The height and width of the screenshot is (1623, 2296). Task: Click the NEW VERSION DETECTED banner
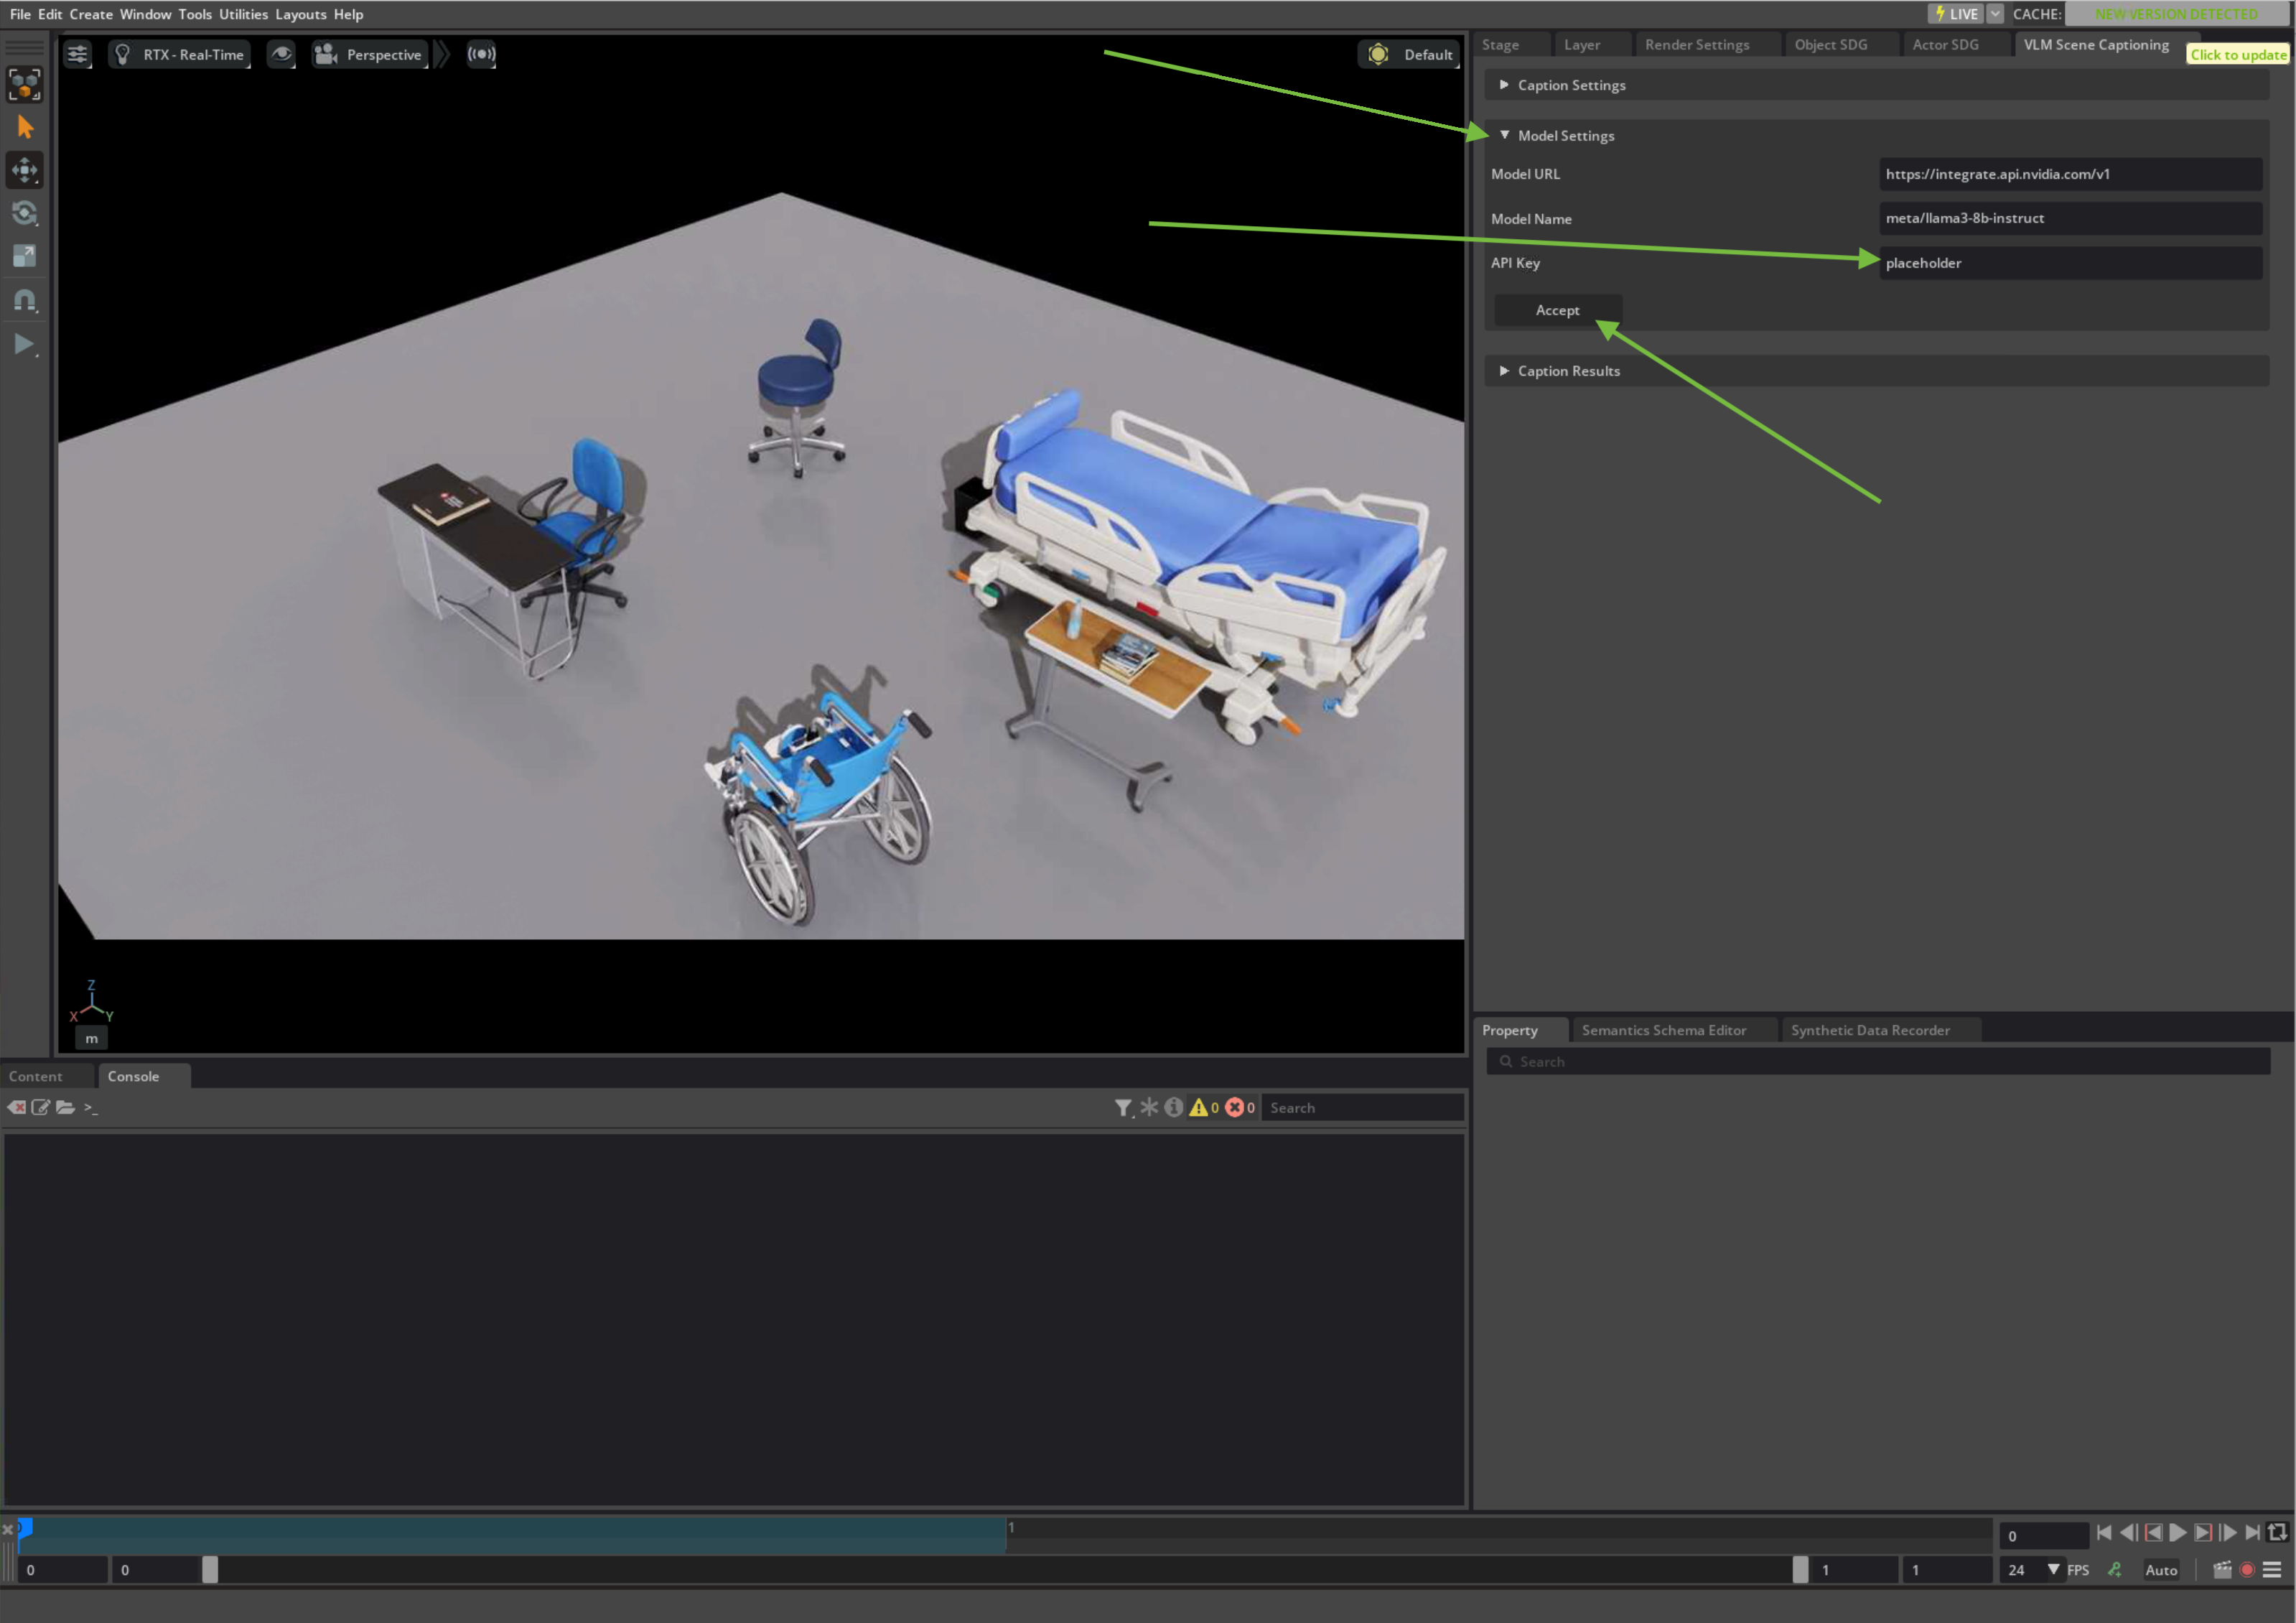[x=2177, y=14]
